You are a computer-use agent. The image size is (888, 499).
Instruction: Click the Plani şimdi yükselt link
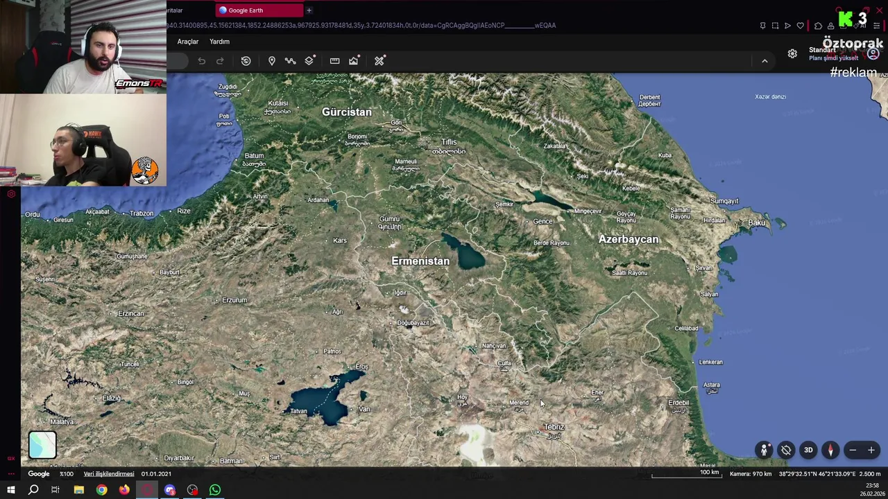[x=833, y=58]
